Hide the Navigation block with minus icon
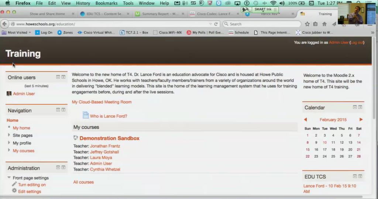This screenshot has width=378, height=199. pos(58,110)
